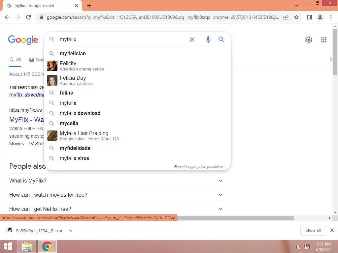Clear the search box with X

pos(192,40)
